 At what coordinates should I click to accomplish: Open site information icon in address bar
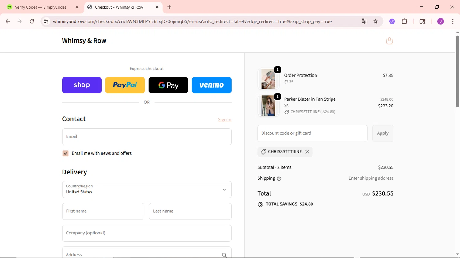pos(46,21)
